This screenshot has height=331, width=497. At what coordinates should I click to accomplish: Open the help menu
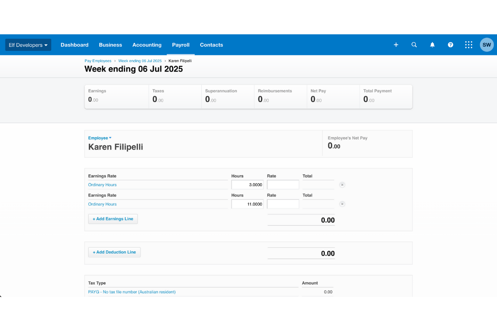click(450, 45)
